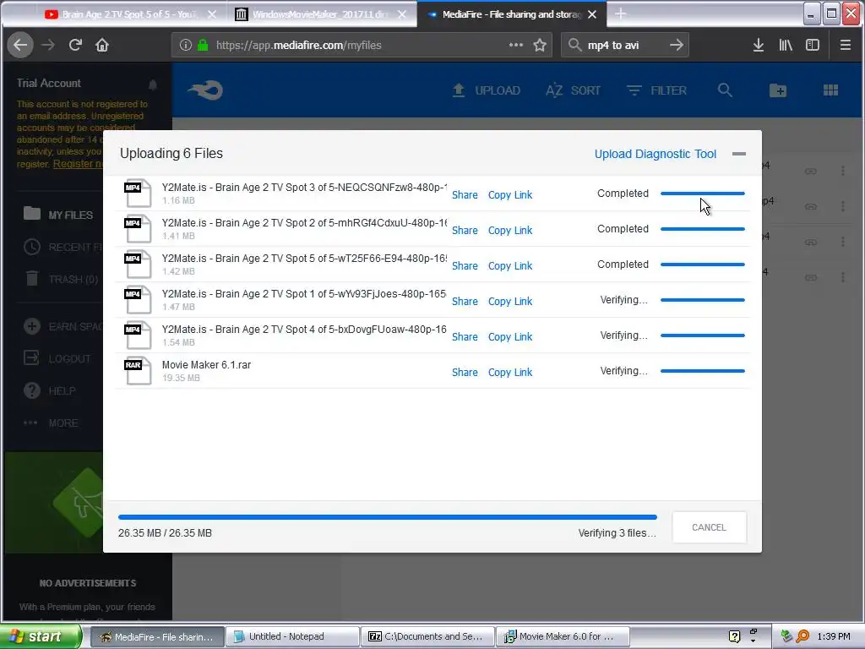
Task: Click the MediaFire flame logo
Action: (x=205, y=90)
